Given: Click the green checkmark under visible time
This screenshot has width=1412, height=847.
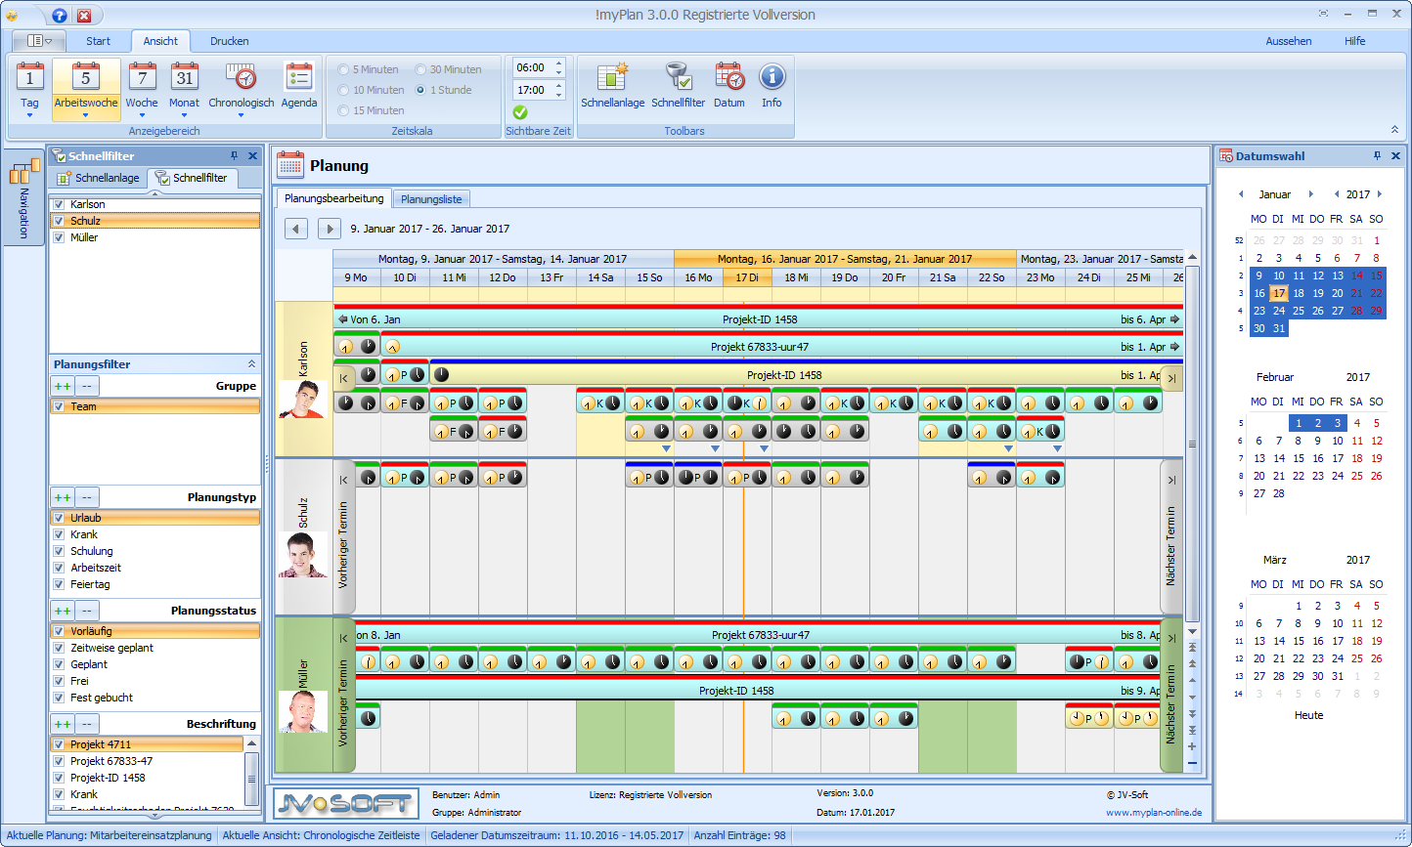Looking at the screenshot, I should click(520, 112).
